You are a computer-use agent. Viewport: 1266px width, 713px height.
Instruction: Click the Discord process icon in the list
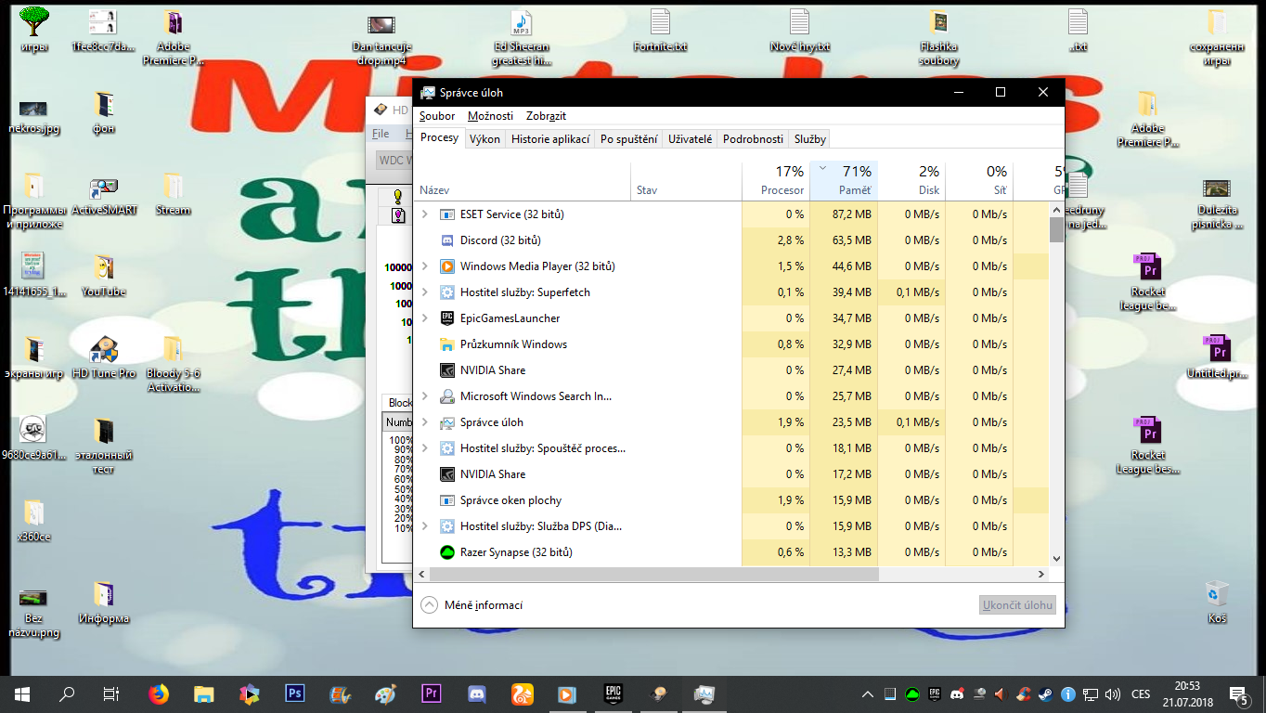pyautogui.click(x=446, y=240)
